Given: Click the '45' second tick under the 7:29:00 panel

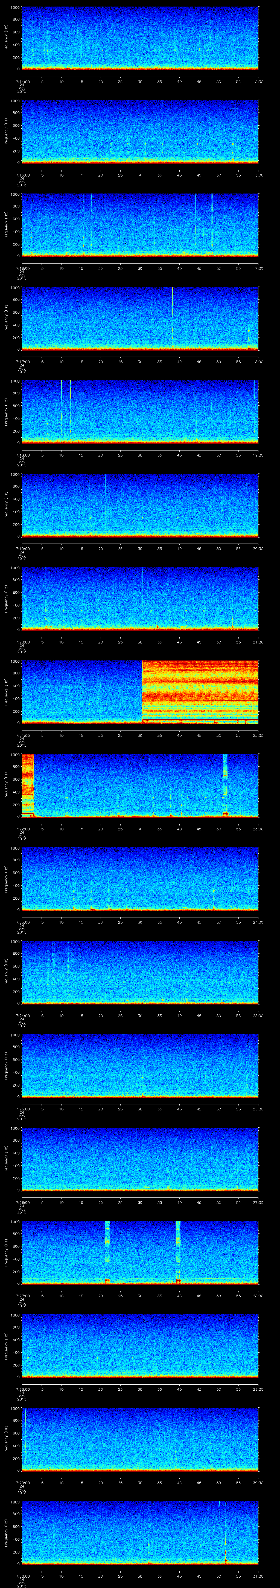Looking at the screenshot, I should [199, 1482].
